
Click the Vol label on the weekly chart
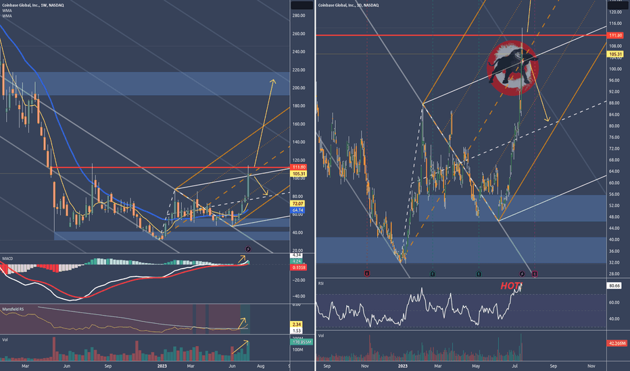coord(5,340)
